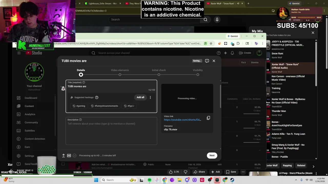This screenshot has width=328, height=184.
Task: Go to the Visibility step
Action: (x=198, y=72)
